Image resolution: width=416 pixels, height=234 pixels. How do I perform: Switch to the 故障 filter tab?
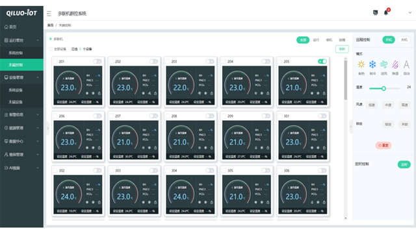(343, 40)
